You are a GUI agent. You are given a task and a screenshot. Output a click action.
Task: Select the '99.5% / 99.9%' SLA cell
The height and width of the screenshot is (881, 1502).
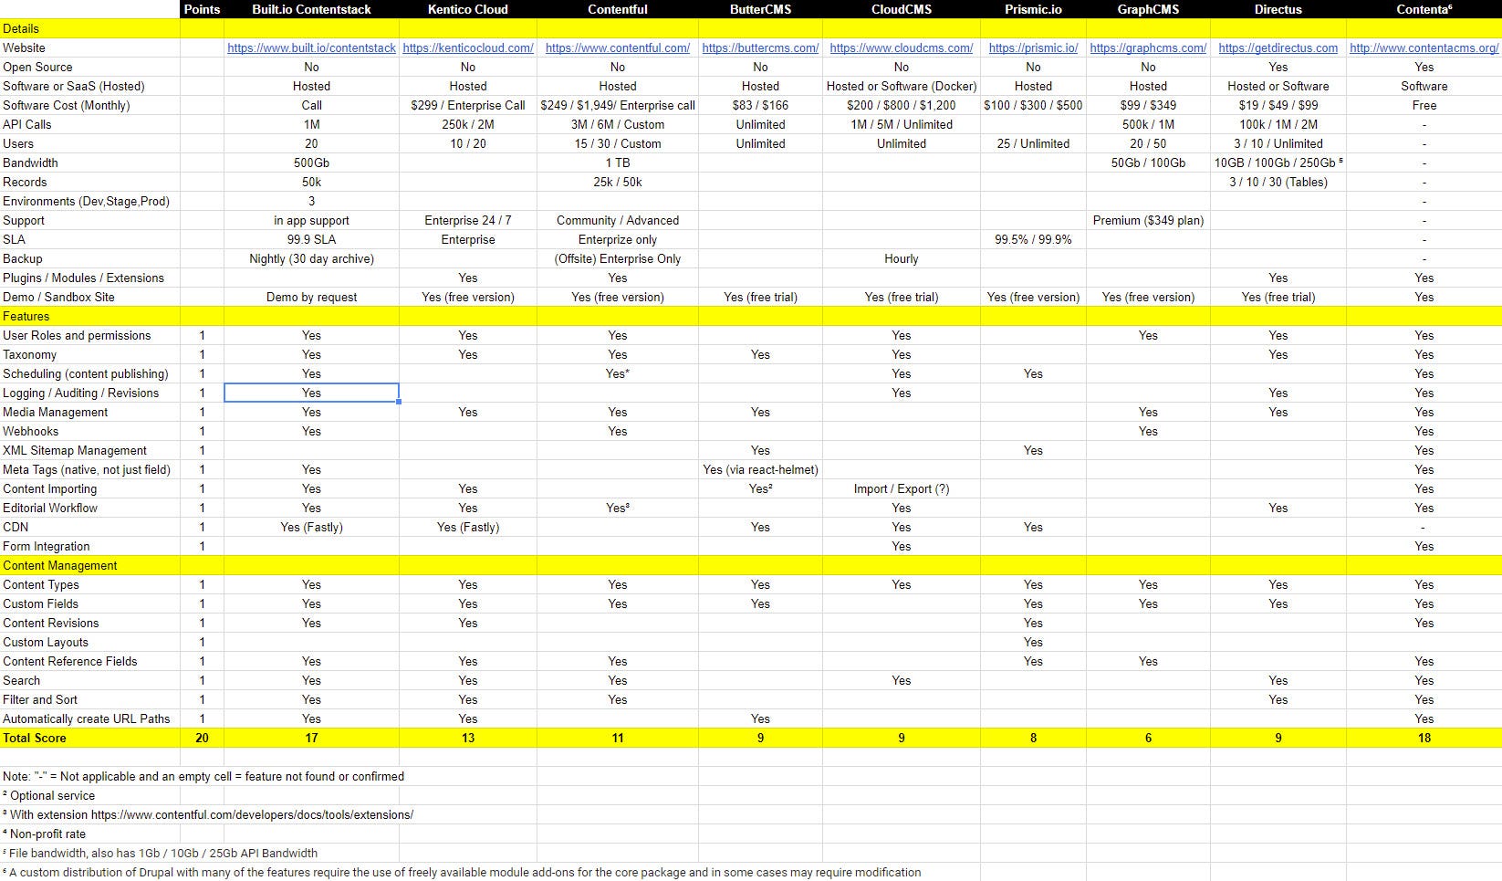pyautogui.click(x=1033, y=239)
